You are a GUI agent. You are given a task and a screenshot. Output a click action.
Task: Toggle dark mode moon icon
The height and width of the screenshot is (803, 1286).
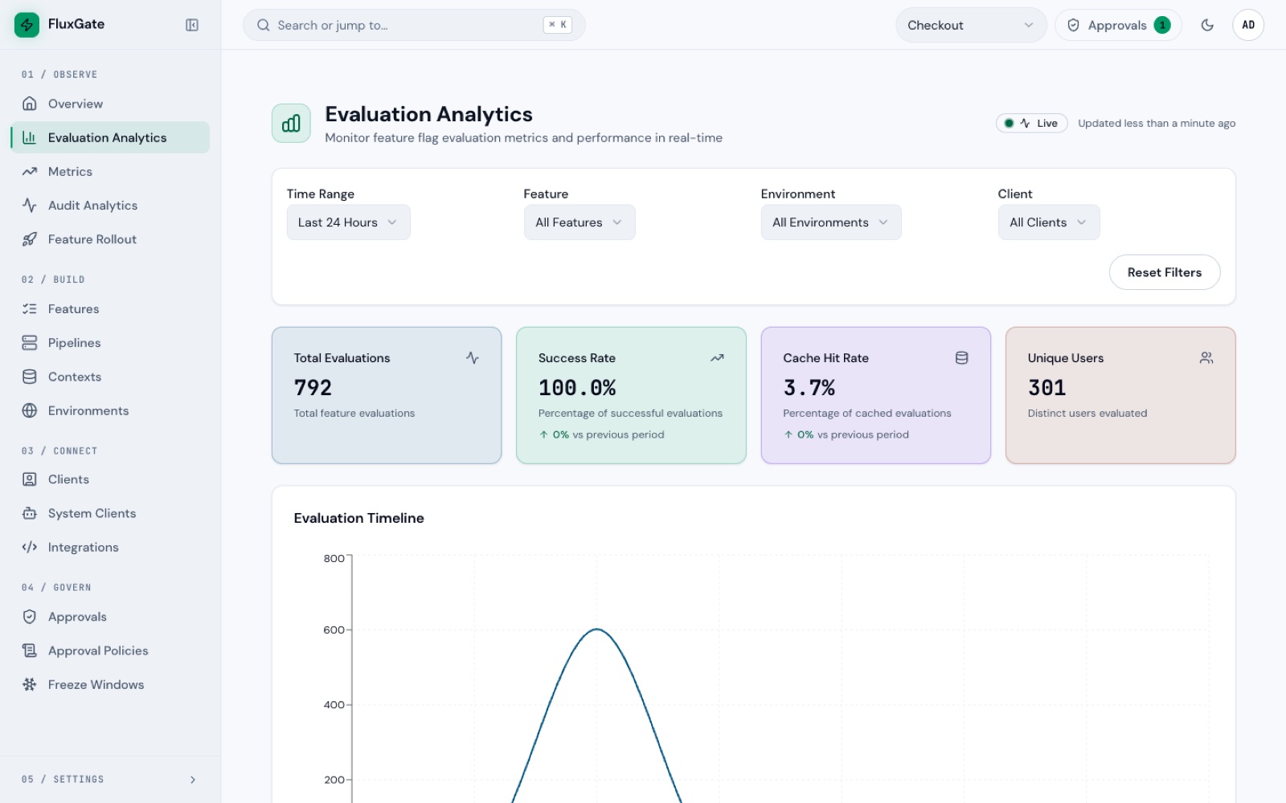coord(1207,25)
